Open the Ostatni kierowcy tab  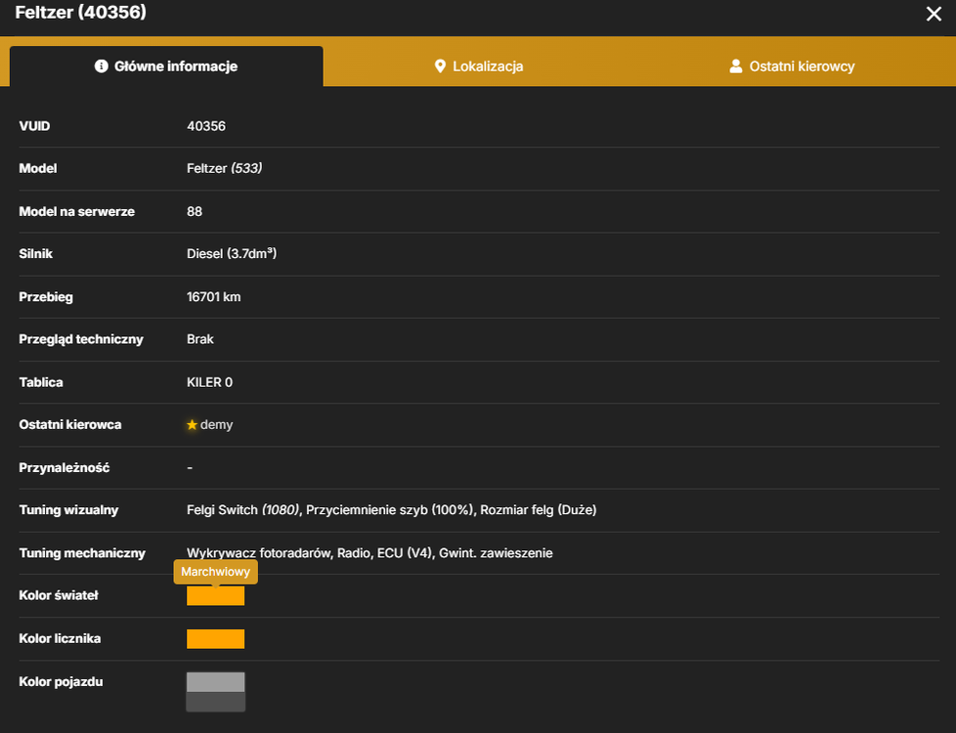[793, 65]
